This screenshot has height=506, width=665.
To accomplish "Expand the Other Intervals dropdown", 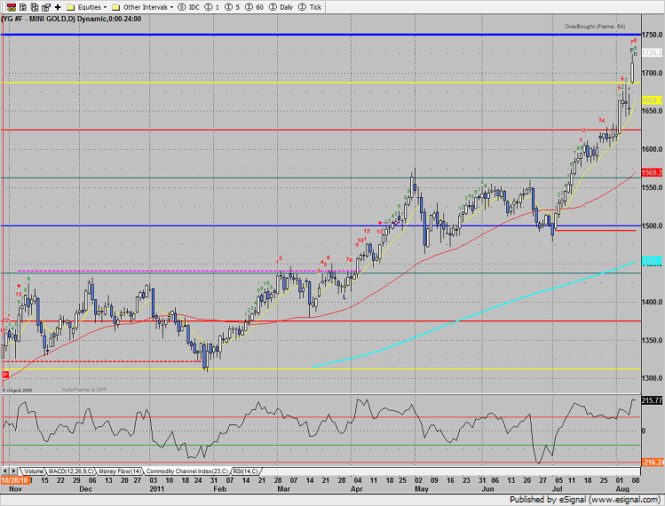I will (171, 7).
